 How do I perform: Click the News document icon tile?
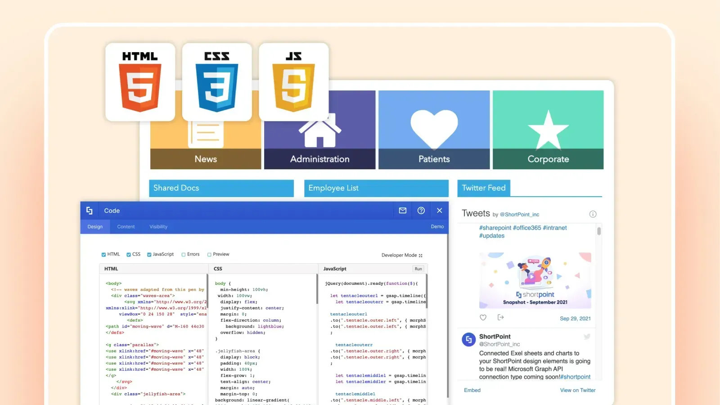coord(205,130)
